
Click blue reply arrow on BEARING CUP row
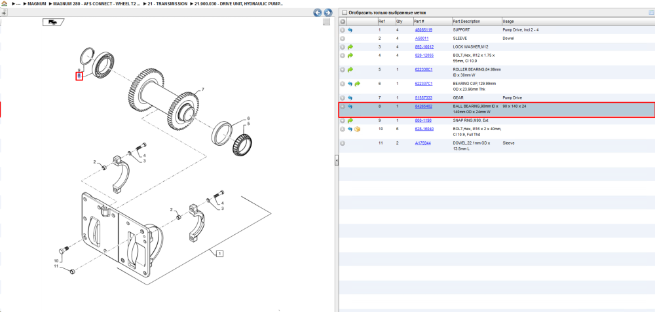(350, 84)
